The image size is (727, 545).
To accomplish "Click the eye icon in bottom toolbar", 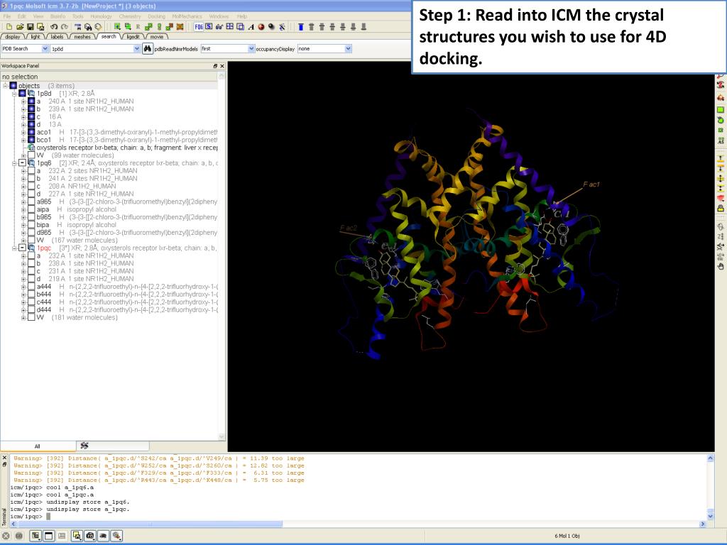I will 103,536.
